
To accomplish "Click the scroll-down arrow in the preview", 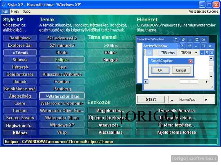I will 211,77.
